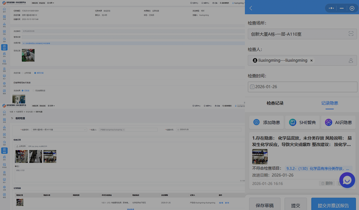Image resolution: width=359 pixels, height=210 pixels.
Task: Remove liuxingming tag via the x icon
Action: pyautogui.click(x=311, y=61)
